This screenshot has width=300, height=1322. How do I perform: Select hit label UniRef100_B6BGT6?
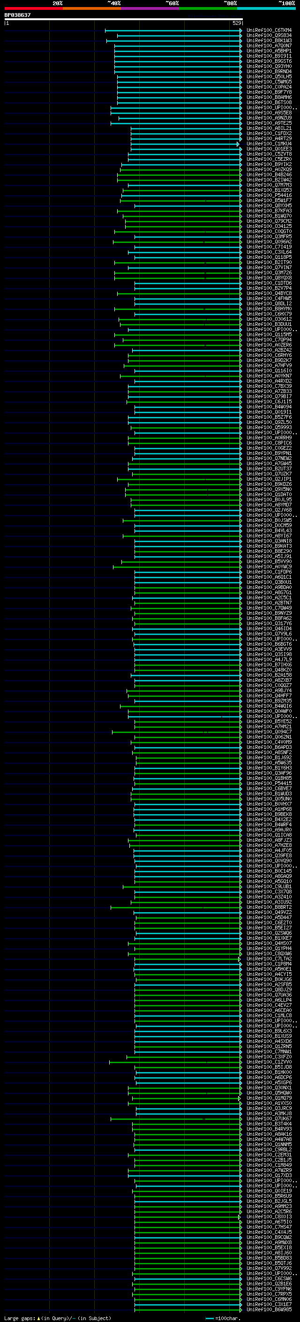(x=269, y=644)
